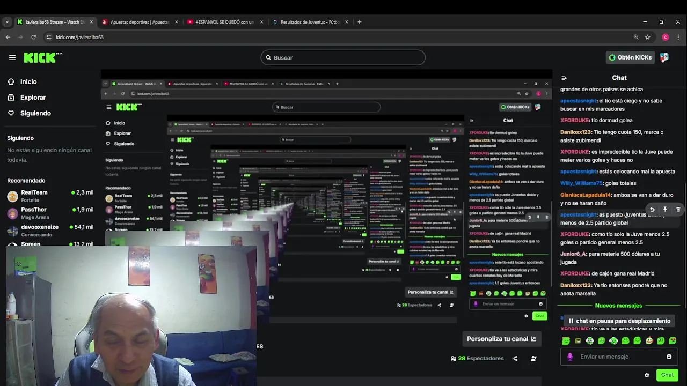Click chat en pausa para desplazamiento button

(619, 321)
